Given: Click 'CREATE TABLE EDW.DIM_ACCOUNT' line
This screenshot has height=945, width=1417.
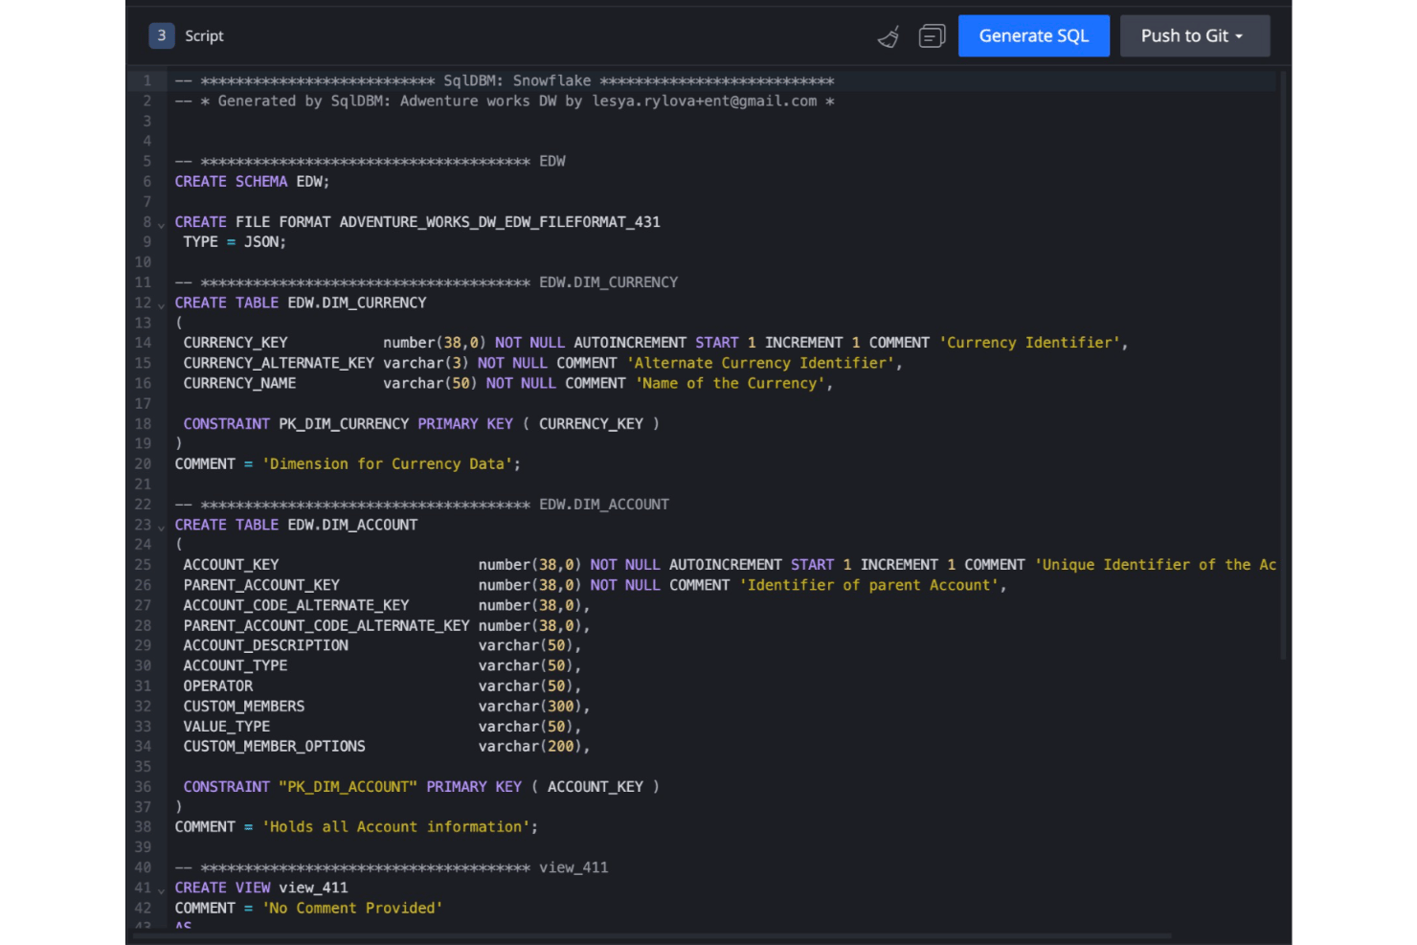Looking at the screenshot, I should tap(296, 525).
